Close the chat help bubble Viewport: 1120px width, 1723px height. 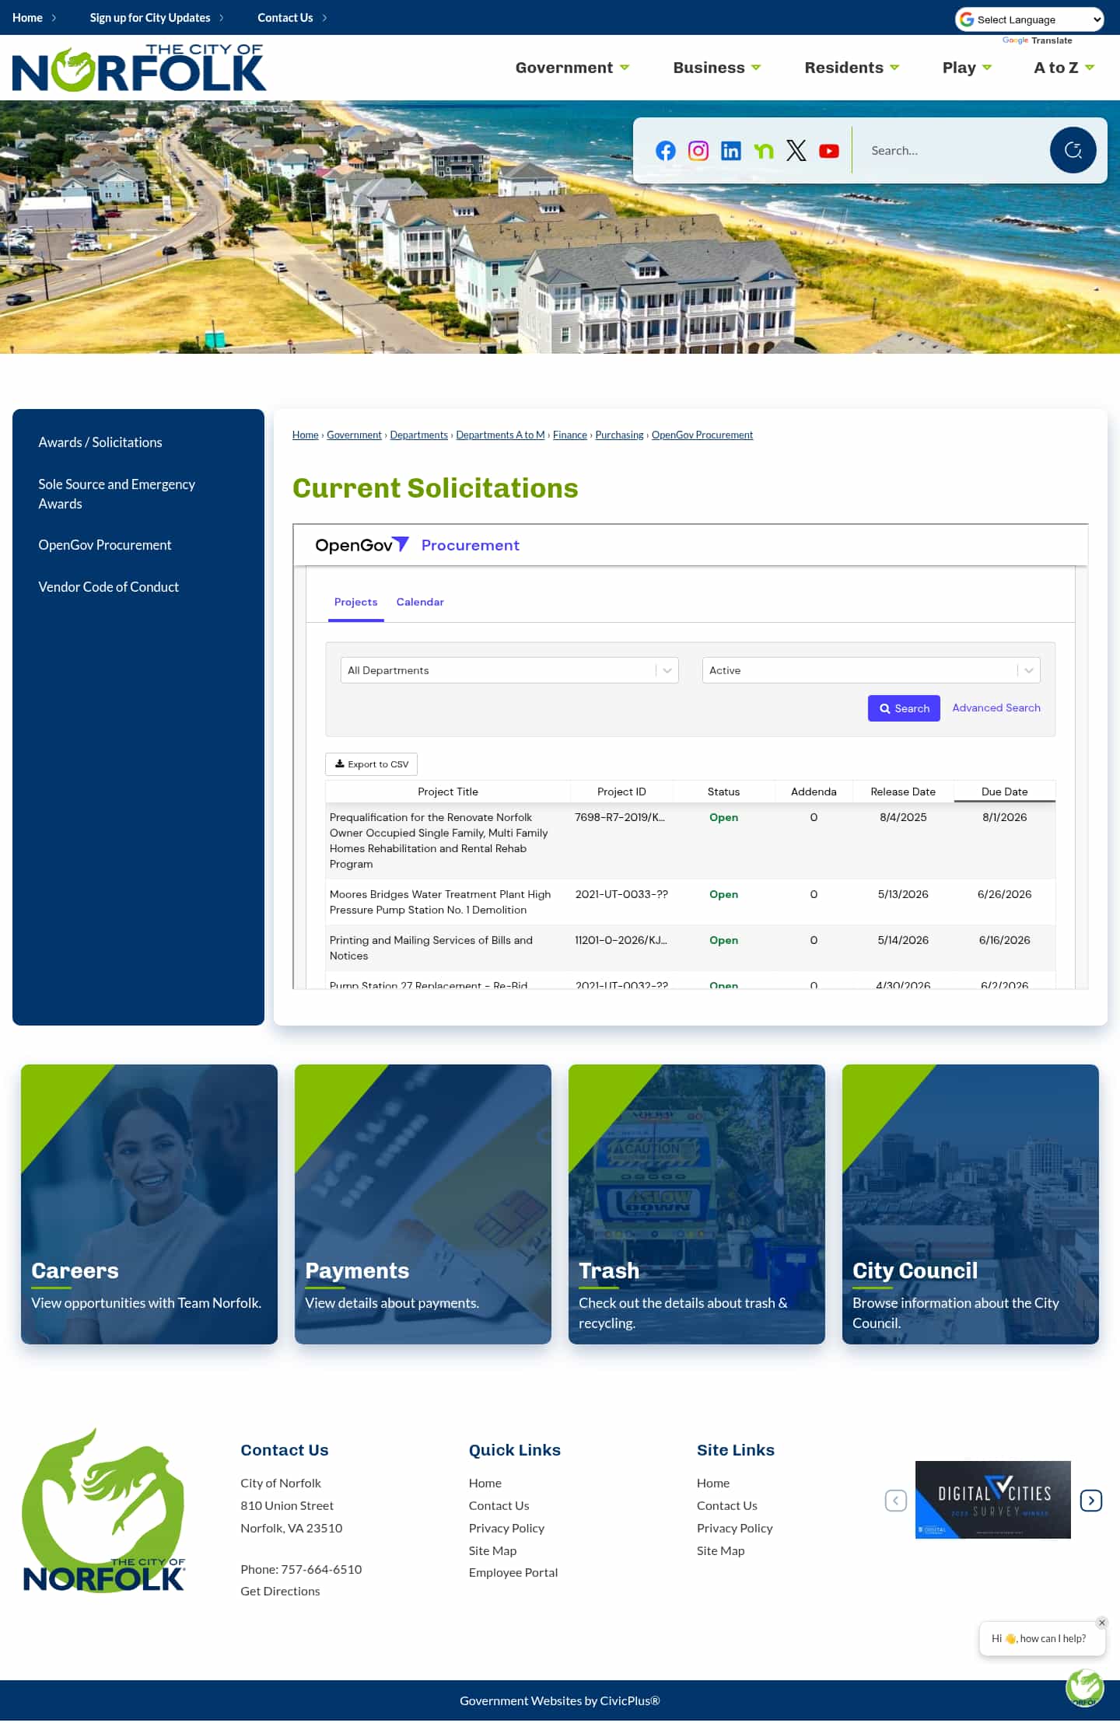1102,1623
